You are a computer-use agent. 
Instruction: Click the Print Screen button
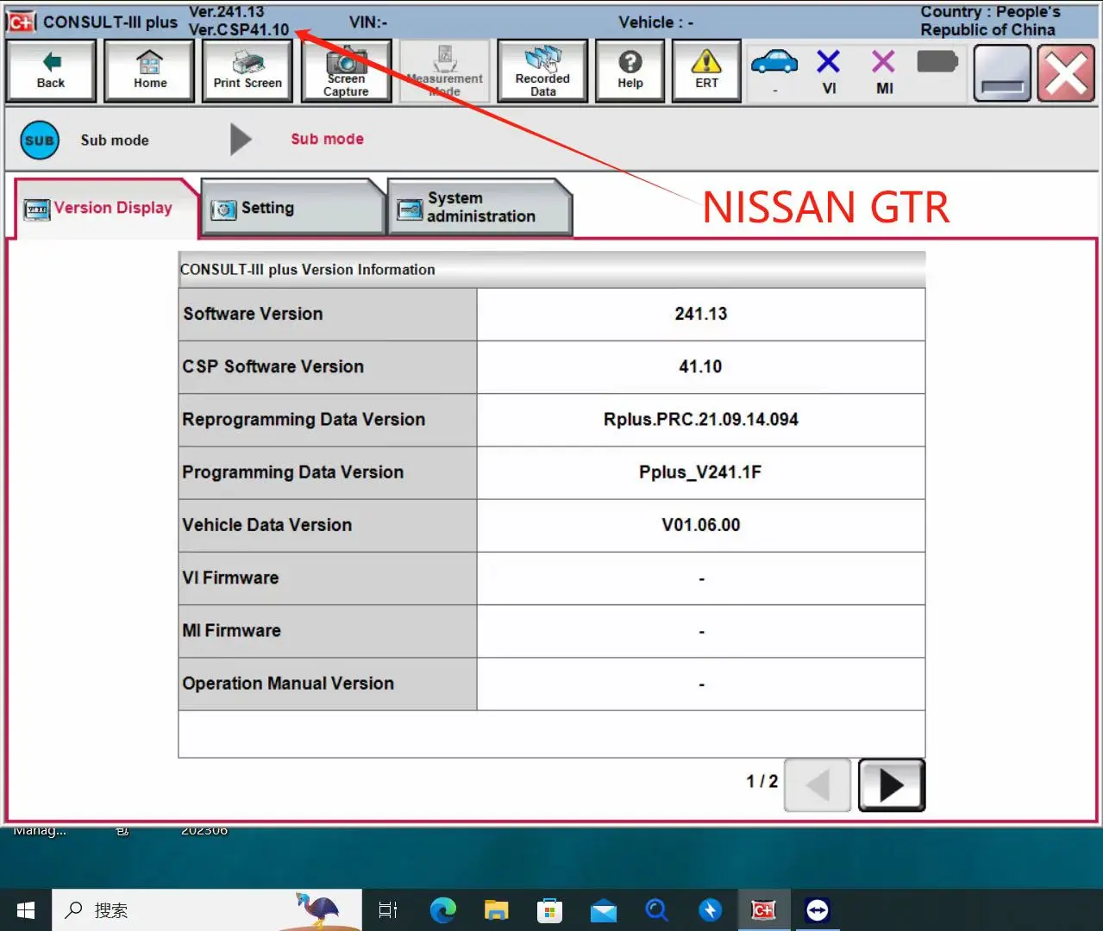coord(248,72)
